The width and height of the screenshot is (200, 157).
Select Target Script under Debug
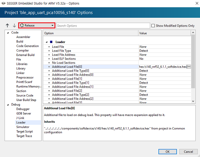coord(25,132)
